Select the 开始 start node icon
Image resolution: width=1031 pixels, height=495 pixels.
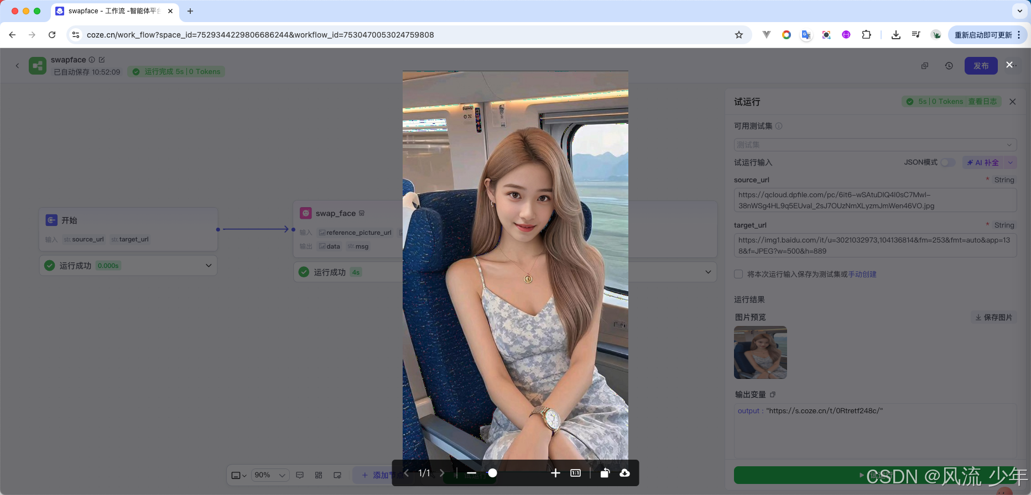[x=51, y=220]
